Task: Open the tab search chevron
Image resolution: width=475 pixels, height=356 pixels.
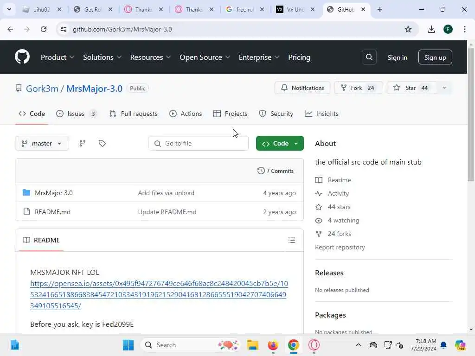Action: [x=9, y=9]
